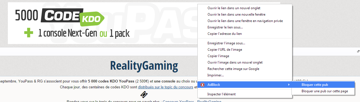Open link in private navigation window

point(245,21)
